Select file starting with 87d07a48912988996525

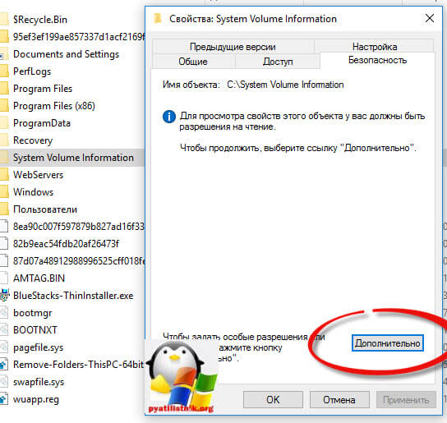pos(79,261)
